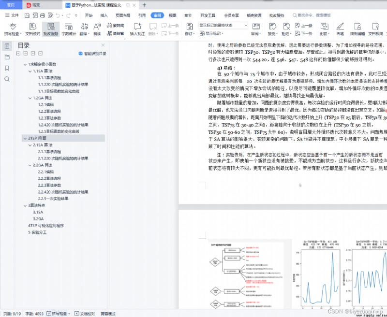This screenshot has height=317, width=387.
Task: Click the down-arrow box icon under 目录
Action: pyautogui.click(x=18, y=54)
